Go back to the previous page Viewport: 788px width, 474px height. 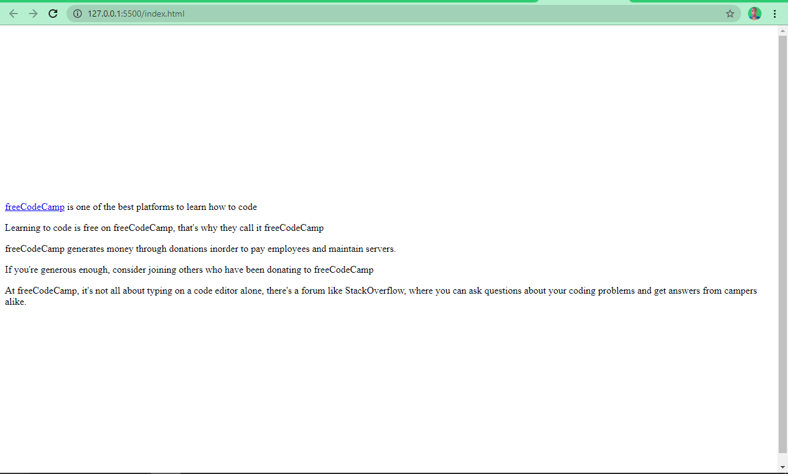pos(14,14)
